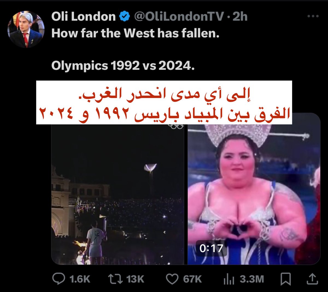Open the @OliLondonTV handle link
328x292 pixels.
click(x=179, y=17)
